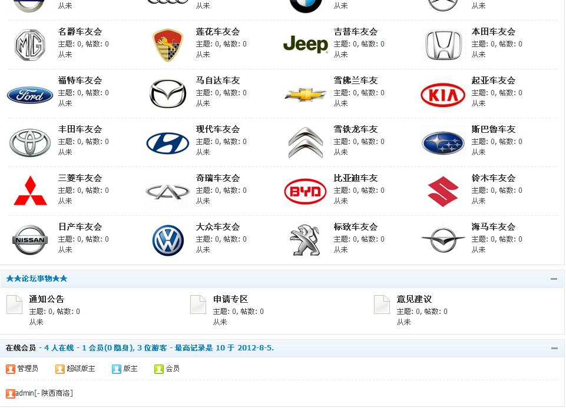Go to 雪佛兰车友 forum
This screenshot has width=566, height=408.
click(x=356, y=81)
